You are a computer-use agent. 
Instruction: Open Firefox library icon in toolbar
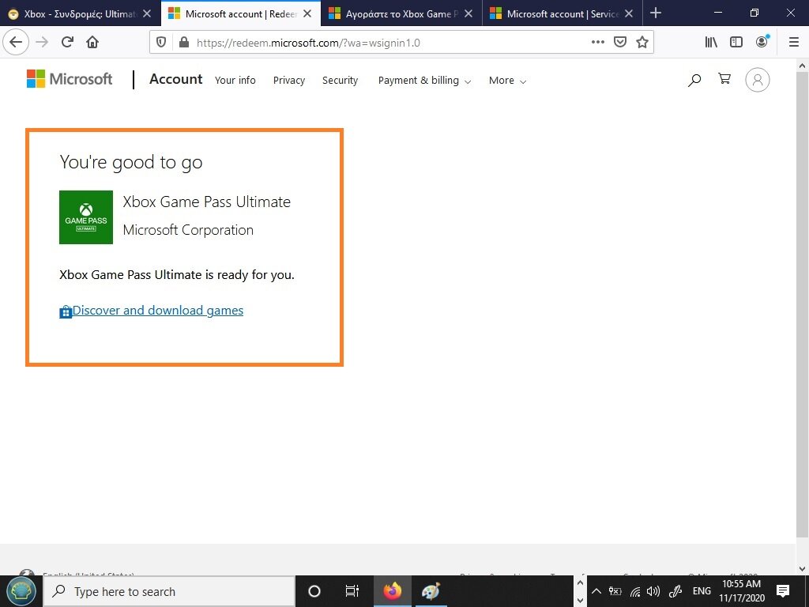tap(711, 43)
